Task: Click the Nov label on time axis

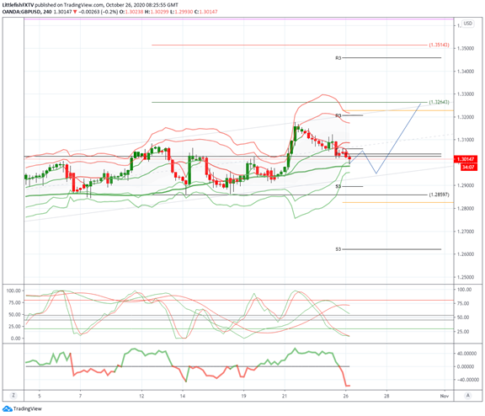Action: click(445, 396)
